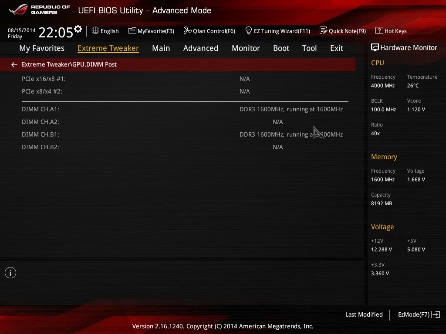The width and height of the screenshot is (446, 334).
Task: Click the 3.360 V reading
Action: click(380, 274)
